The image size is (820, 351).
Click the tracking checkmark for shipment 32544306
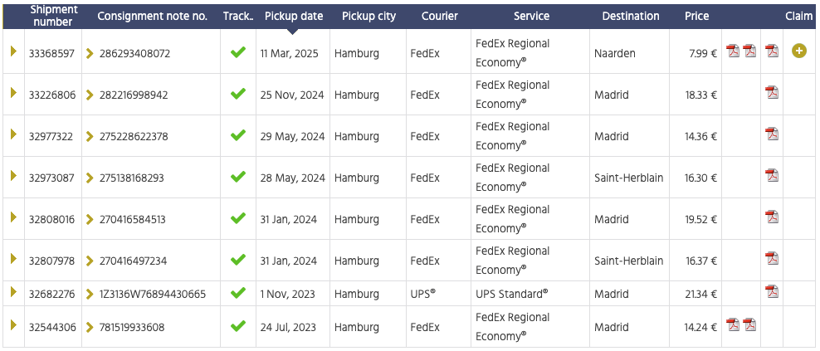[238, 326]
